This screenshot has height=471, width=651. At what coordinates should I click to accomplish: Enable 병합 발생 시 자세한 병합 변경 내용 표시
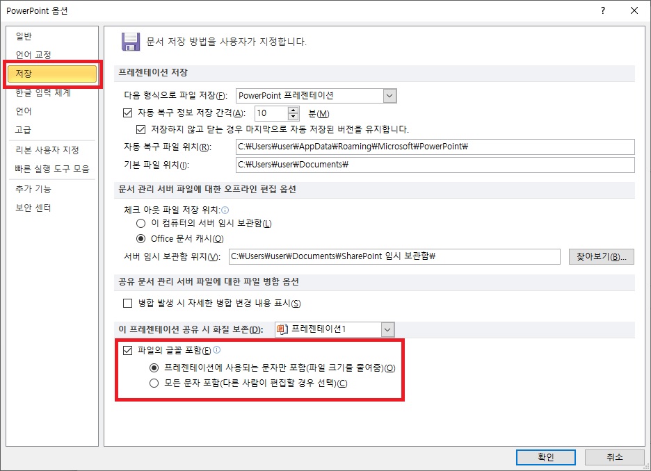coord(127,303)
